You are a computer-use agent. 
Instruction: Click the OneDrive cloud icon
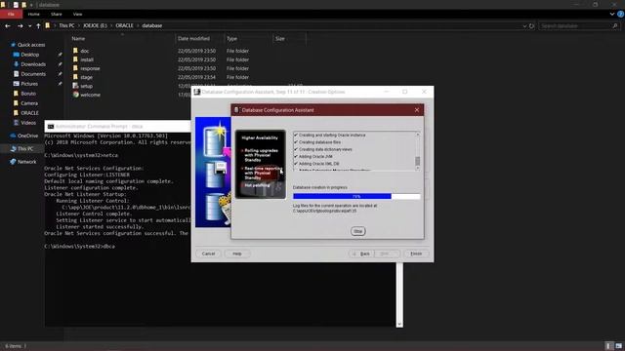13,136
